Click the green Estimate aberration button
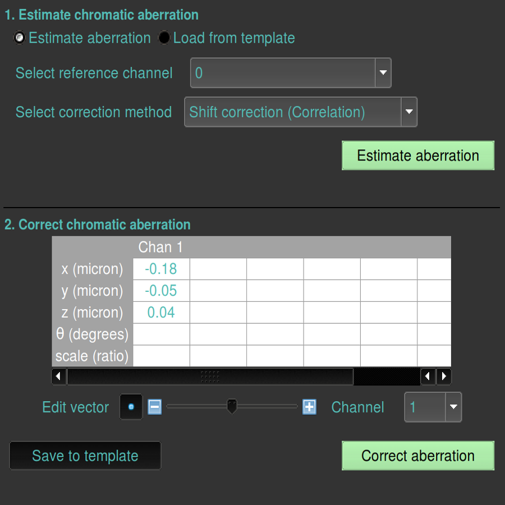This screenshot has width=505, height=505. point(418,155)
